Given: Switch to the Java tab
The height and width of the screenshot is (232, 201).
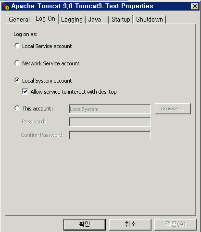Looking at the screenshot, I should tap(97, 20).
